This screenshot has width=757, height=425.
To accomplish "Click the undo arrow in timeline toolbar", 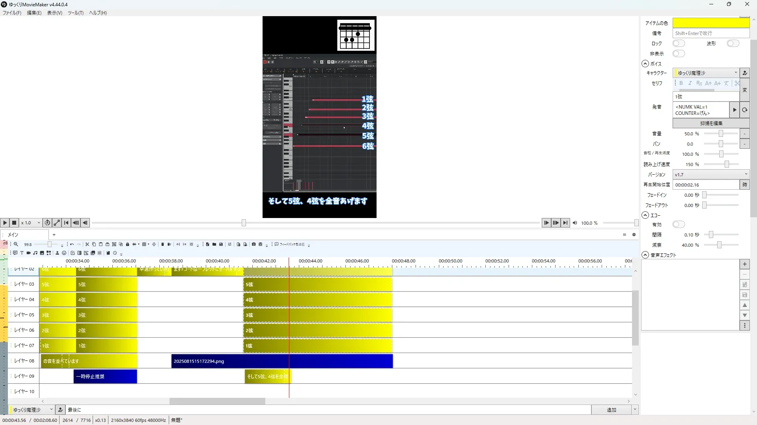I will (x=72, y=244).
